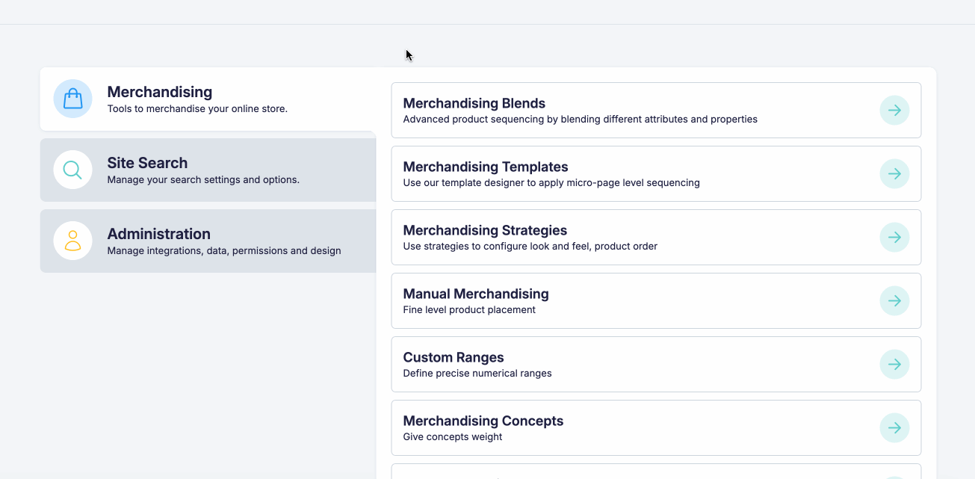Click the arrow icon for Custom Ranges
The image size is (975, 479).
pos(894,365)
